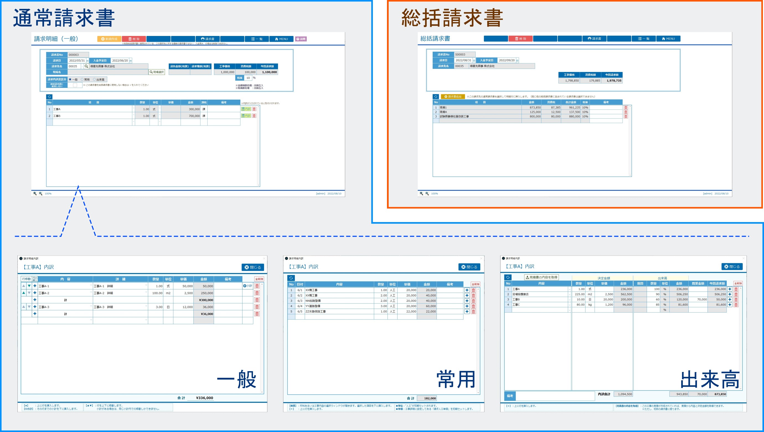Delete 工事A row with trash icon

coord(254,109)
